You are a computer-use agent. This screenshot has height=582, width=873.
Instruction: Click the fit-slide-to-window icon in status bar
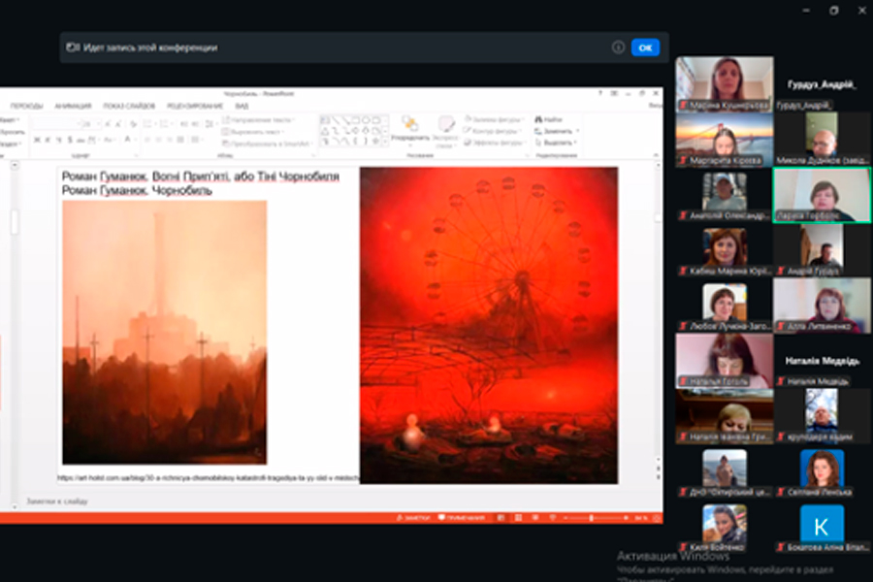(x=655, y=519)
